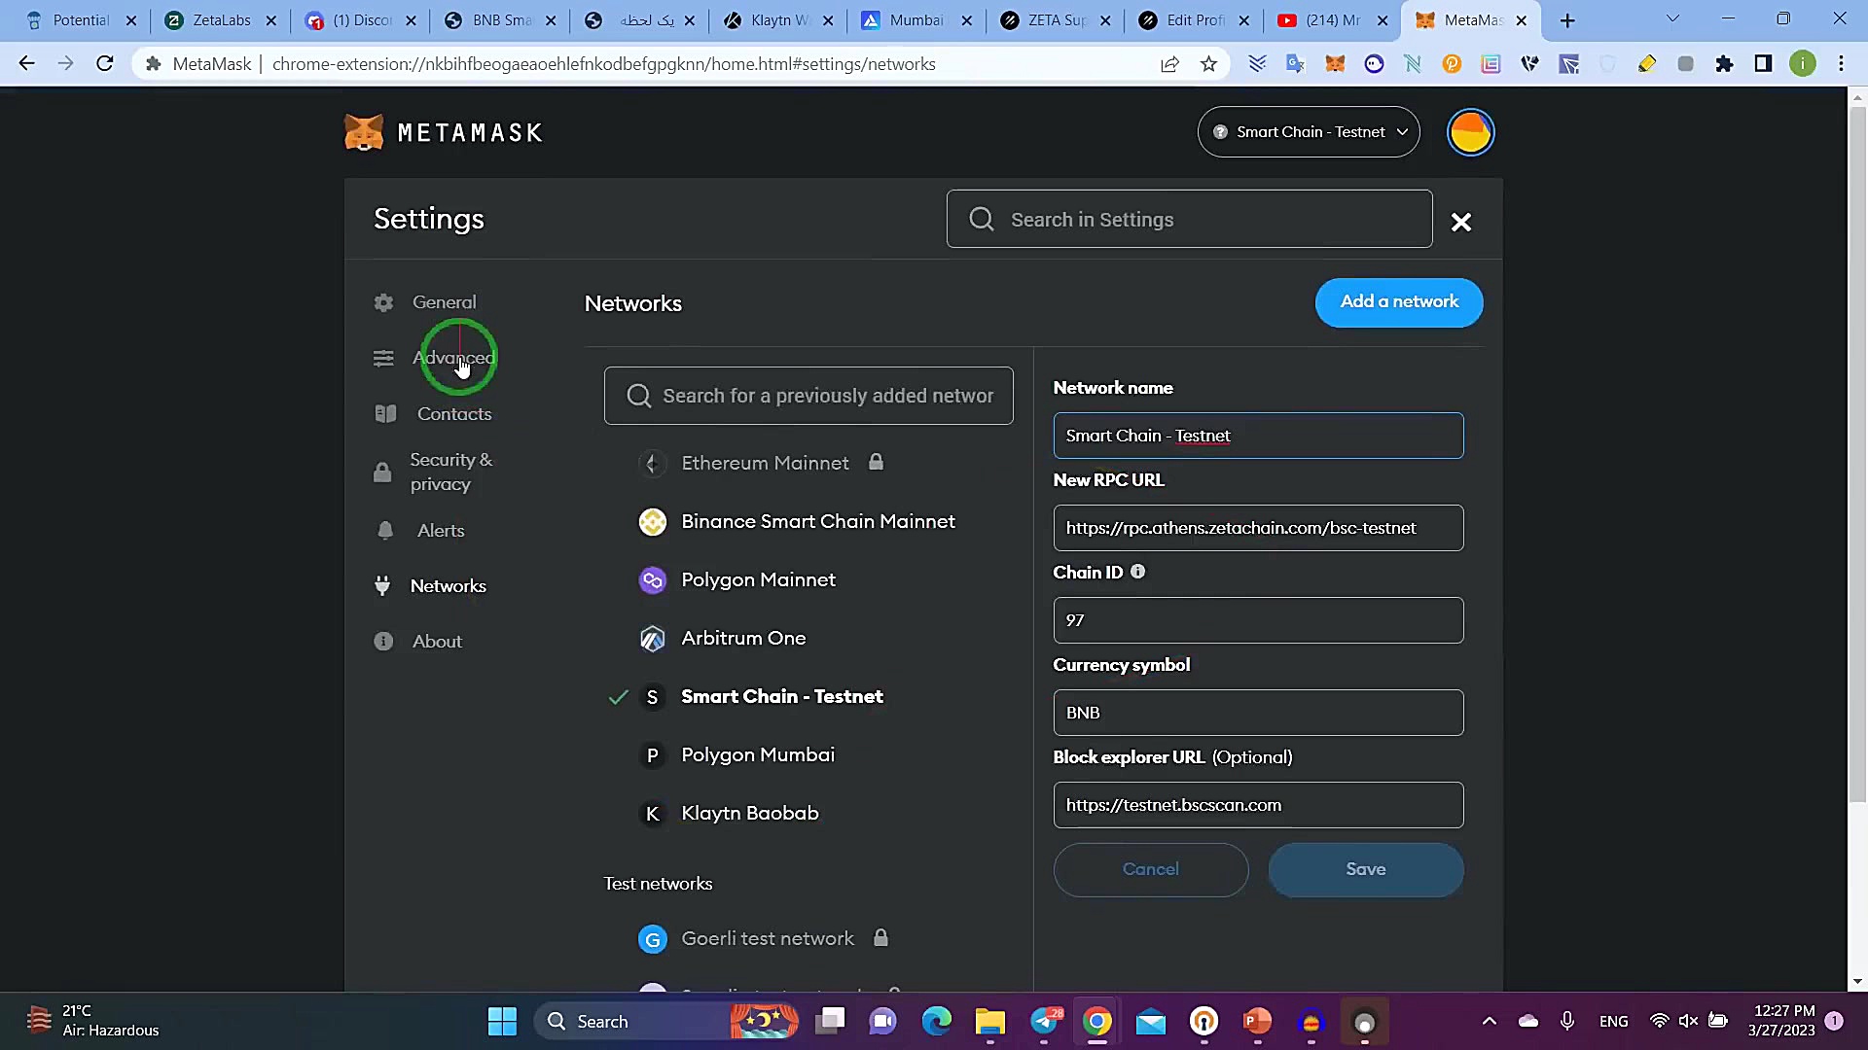The width and height of the screenshot is (1868, 1050).
Task: Click the taskbar Search box
Action: pos(666,1021)
